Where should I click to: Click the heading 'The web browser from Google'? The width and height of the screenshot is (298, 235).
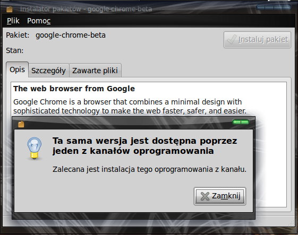(74, 89)
